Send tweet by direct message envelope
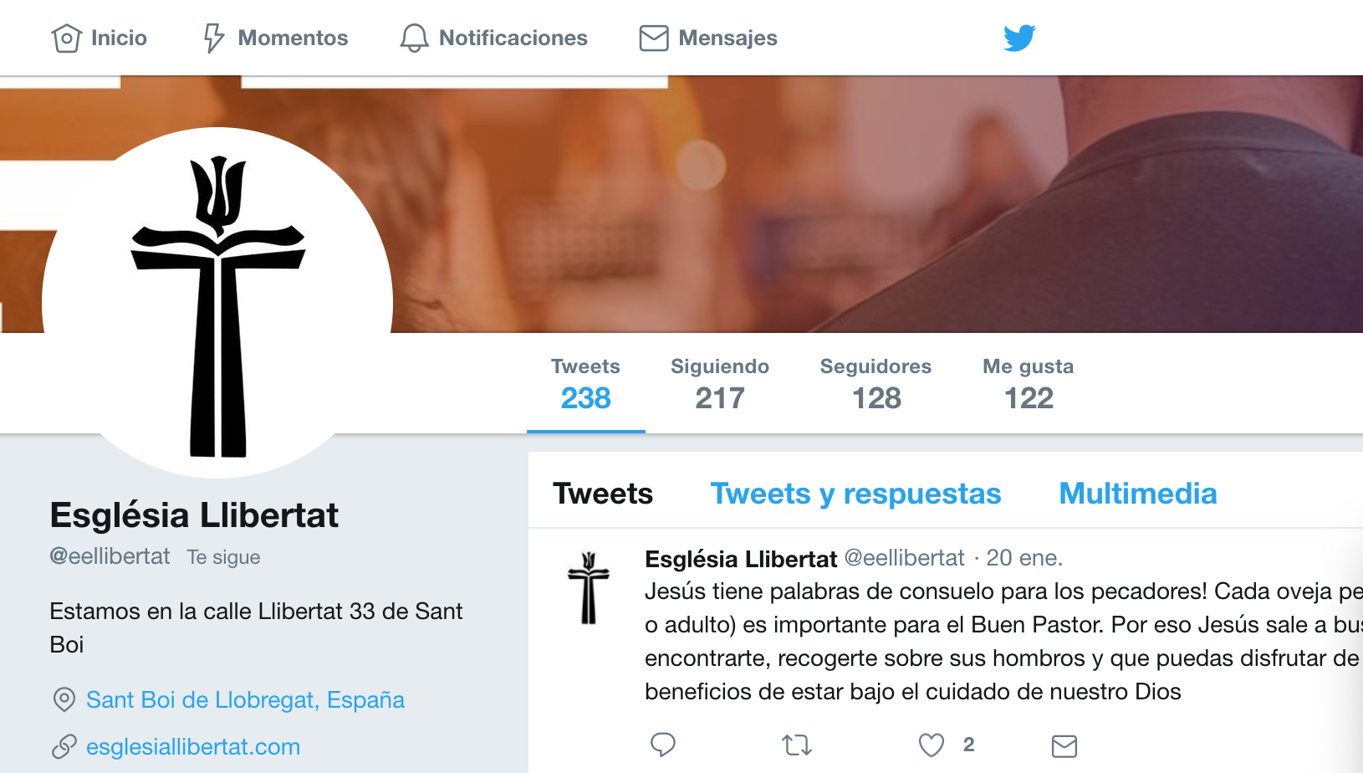1363x773 pixels. [x=1064, y=745]
